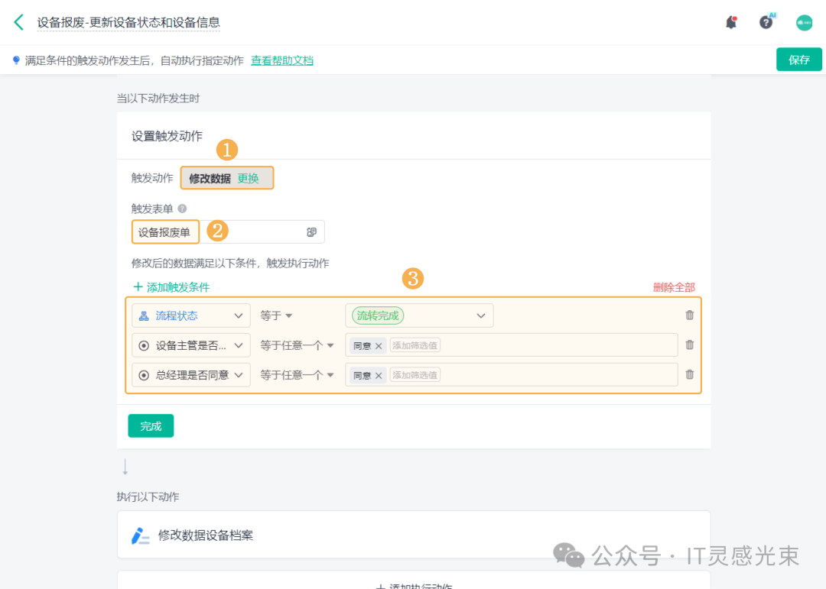Open the AI help question icon
Image resolution: width=826 pixels, height=589 pixels.
(x=766, y=22)
